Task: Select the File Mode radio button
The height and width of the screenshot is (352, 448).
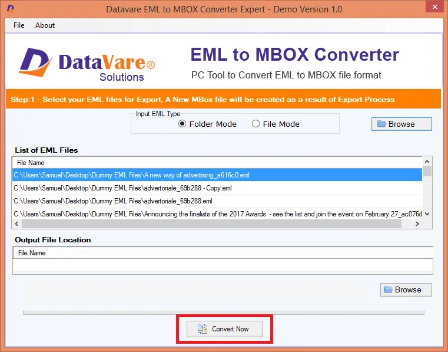Action: pos(276,124)
